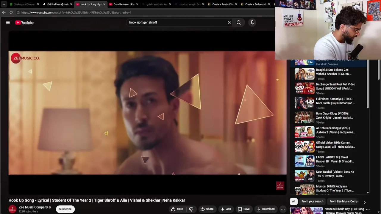This screenshot has height=214, width=381.
Task: Like the video with thumbs-up 183K
Action: pyautogui.click(x=177, y=209)
